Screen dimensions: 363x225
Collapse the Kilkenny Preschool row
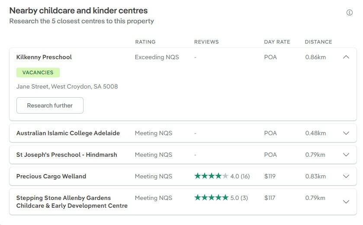pos(346,57)
